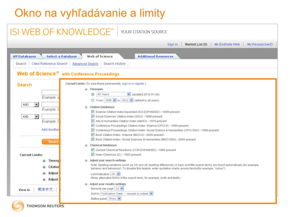Screen dimensions: 290x217
Task: Open Advanced Search link
Action: 85,64
